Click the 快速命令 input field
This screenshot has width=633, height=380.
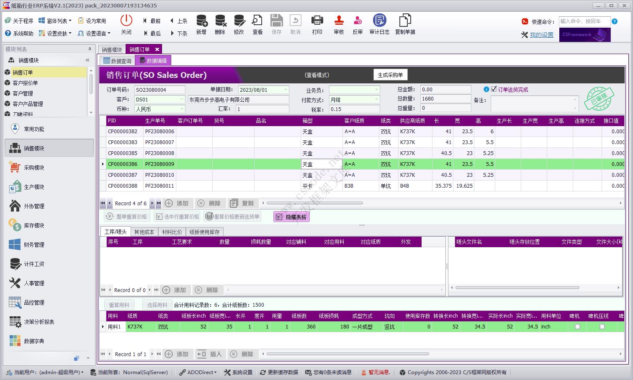point(584,21)
